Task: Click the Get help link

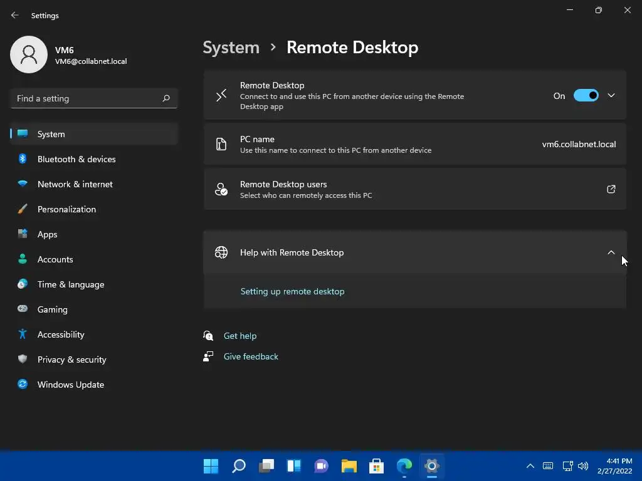Action: tap(240, 336)
